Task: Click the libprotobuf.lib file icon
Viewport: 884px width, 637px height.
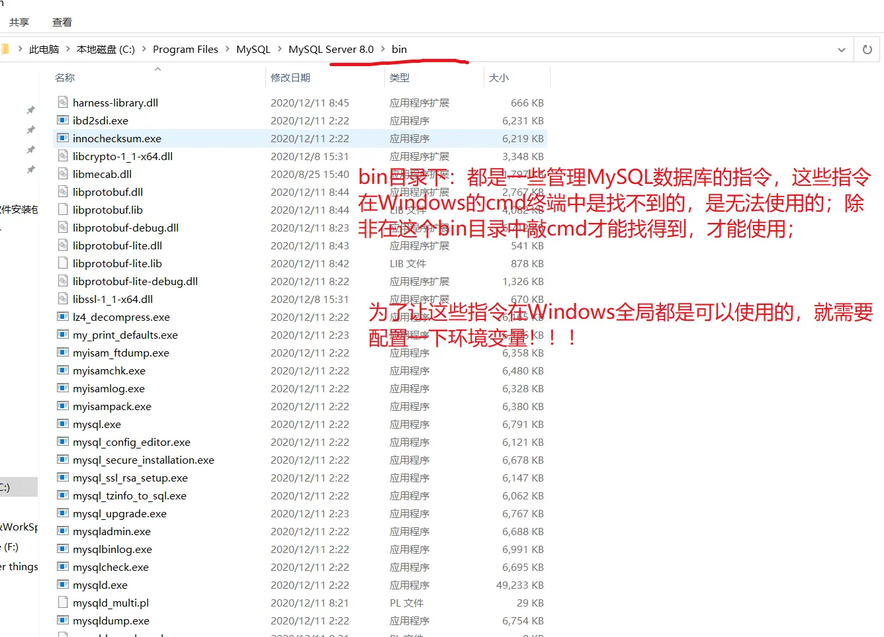Action: 63,210
